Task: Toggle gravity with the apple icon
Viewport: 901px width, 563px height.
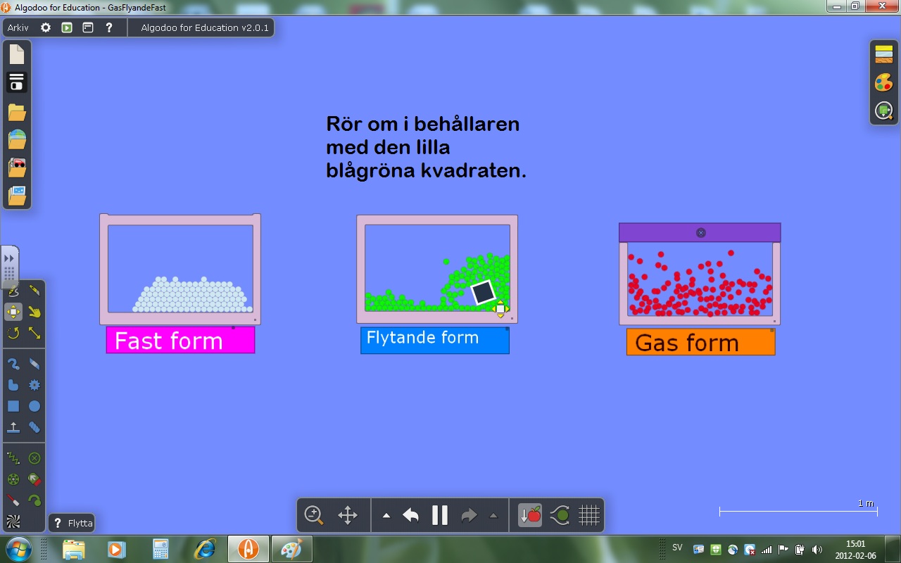Action: coord(530,515)
